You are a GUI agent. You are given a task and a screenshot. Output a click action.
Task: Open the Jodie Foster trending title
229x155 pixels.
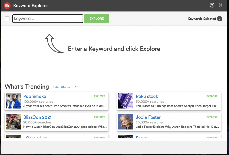pyautogui.click(x=148, y=117)
